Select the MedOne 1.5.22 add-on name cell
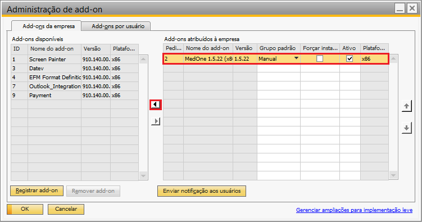422x222 pixels. tap(208, 58)
